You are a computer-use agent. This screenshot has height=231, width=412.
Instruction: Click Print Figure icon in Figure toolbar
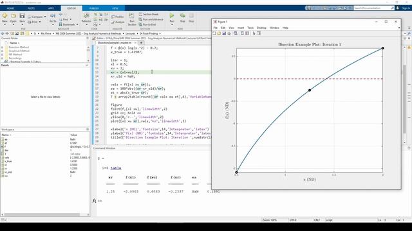[x=229, y=33]
